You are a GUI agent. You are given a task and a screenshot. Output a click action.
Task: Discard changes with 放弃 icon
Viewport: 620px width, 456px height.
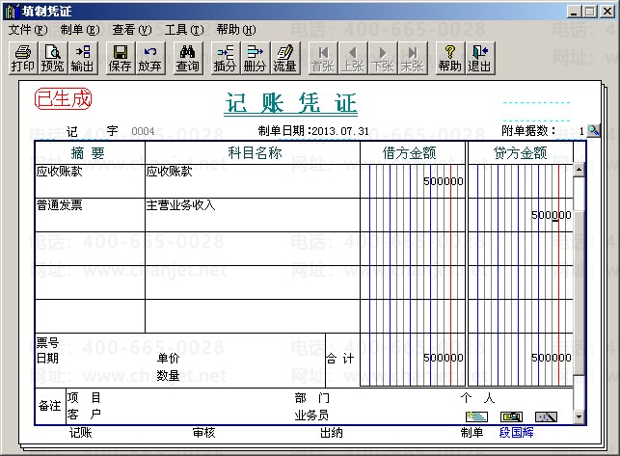pyautogui.click(x=150, y=58)
